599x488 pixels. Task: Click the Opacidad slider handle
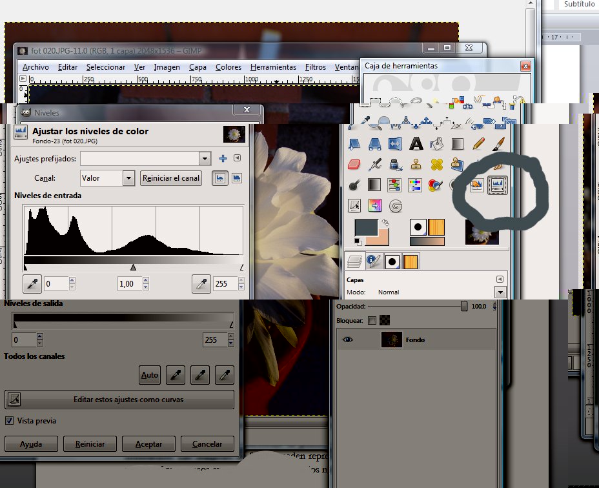point(463,306)
